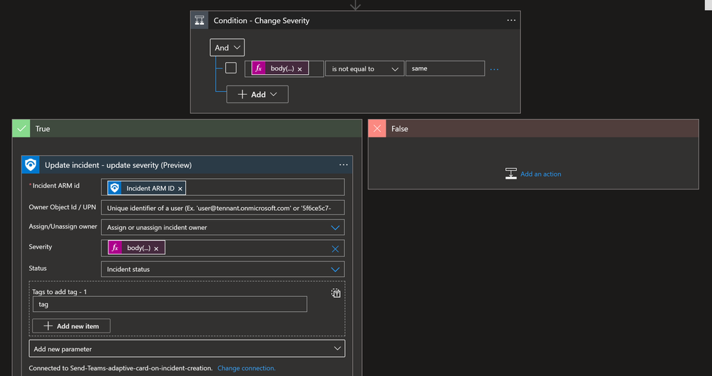
Task: Click fx icon in Severity body token
Action: tap(115, 248)
